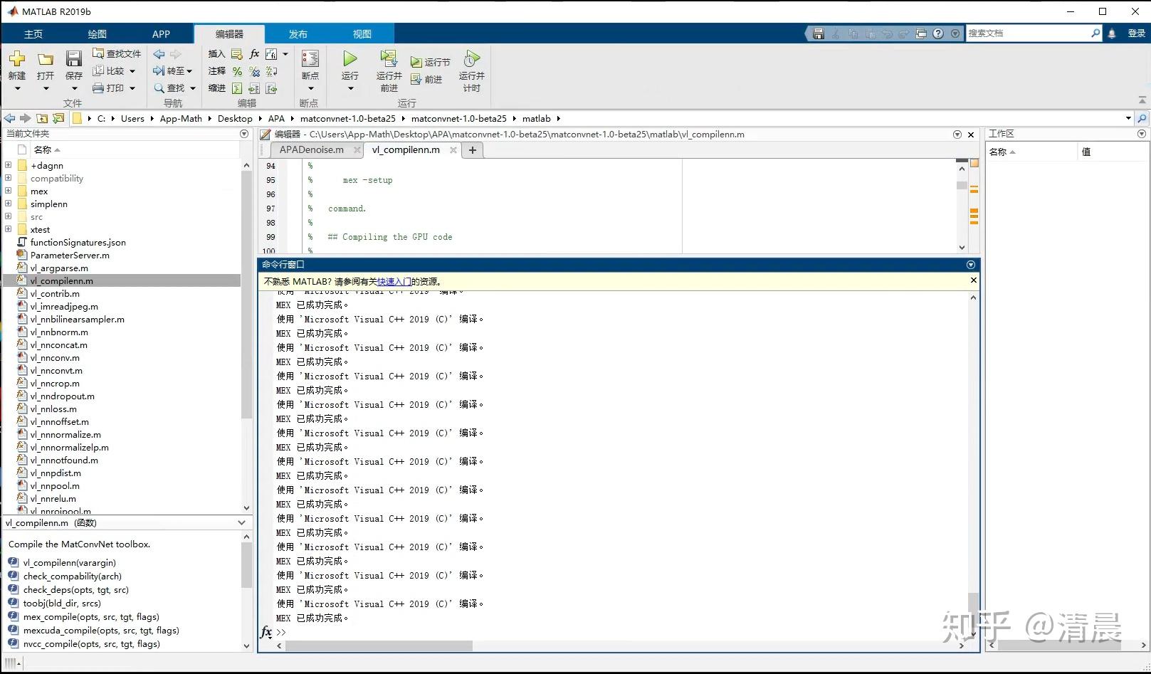Click the Insert fx function icon

(253, 53)
